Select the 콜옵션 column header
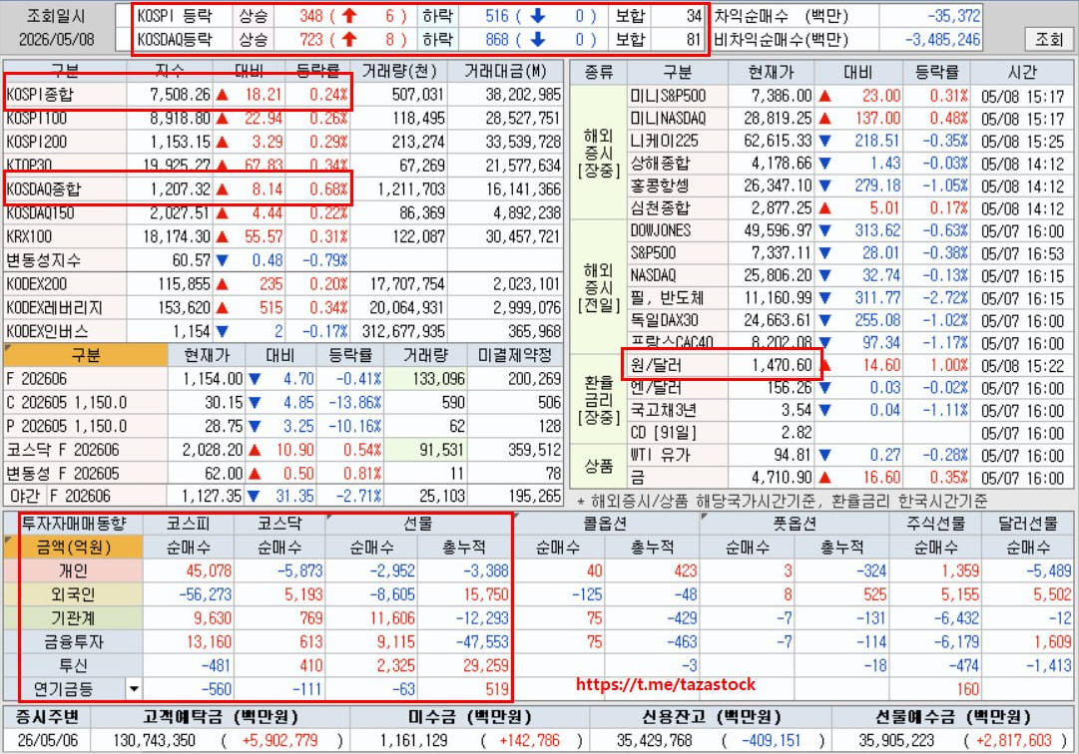 pyautogui.click(x=606, y=524)
